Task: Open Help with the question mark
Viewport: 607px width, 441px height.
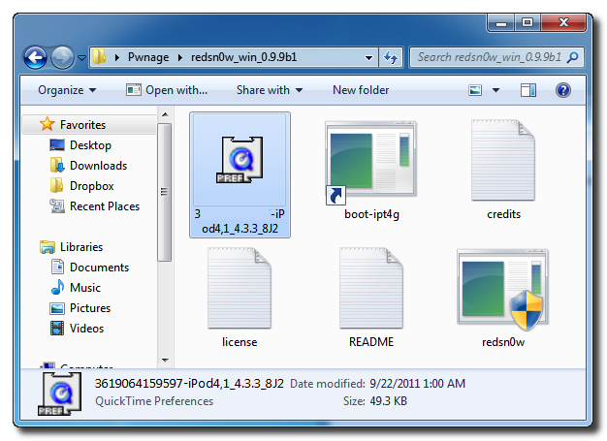Action: click(562, 90)
